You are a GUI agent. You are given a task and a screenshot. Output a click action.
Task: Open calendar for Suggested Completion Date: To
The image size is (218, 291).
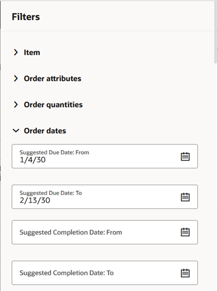tap(185, 273)
